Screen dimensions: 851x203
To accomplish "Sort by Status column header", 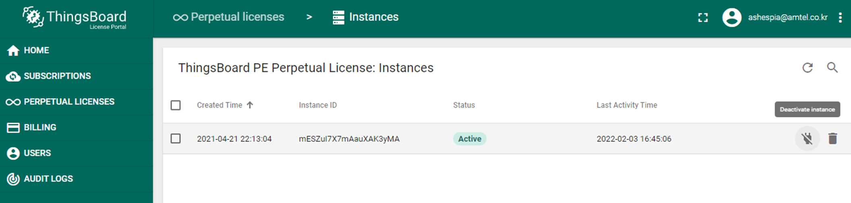I will click(464, 105).
